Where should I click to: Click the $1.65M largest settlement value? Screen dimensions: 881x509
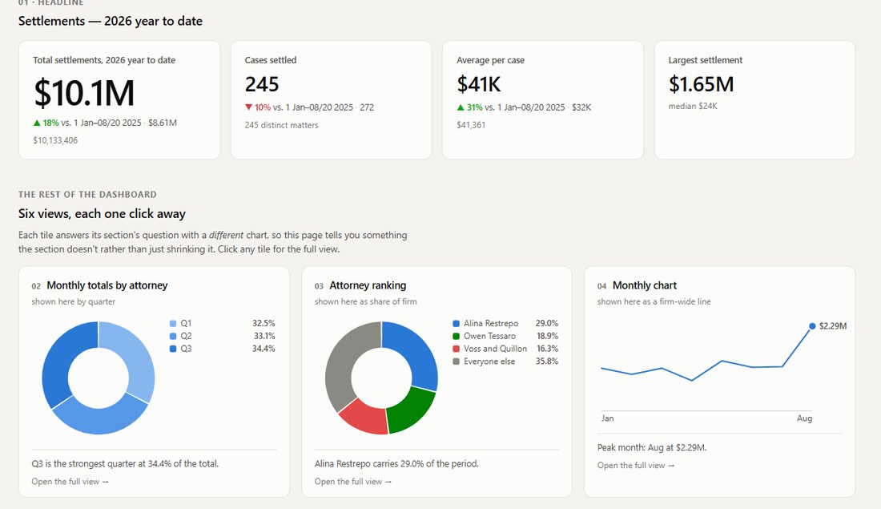(702, 84)
